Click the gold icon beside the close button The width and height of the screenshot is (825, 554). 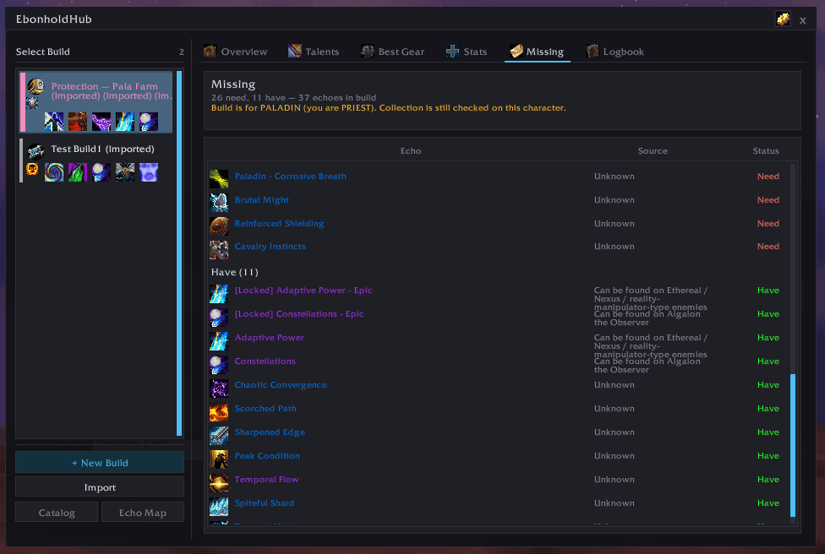[x=783, y=19]
